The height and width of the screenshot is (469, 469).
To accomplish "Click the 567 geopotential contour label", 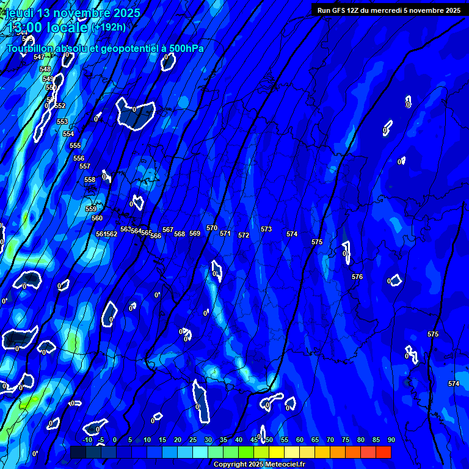I will (x=168, y=230).
